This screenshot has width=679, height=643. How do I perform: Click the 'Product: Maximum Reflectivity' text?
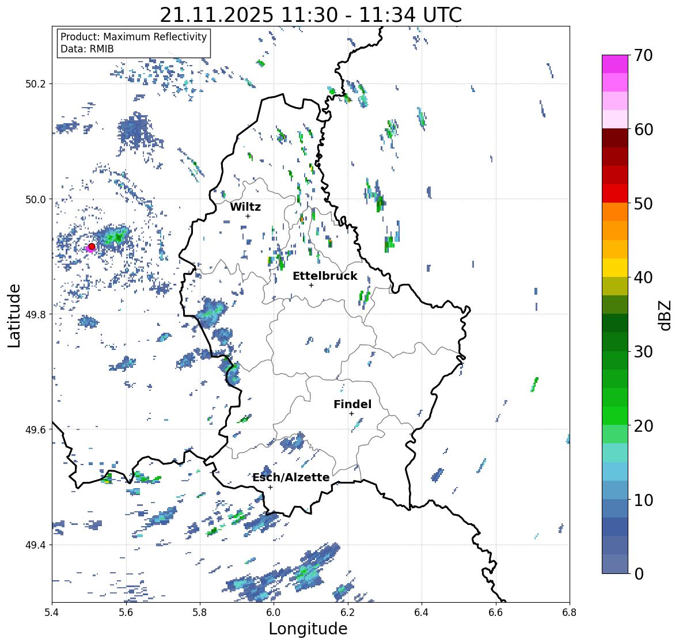click(134, 37)
